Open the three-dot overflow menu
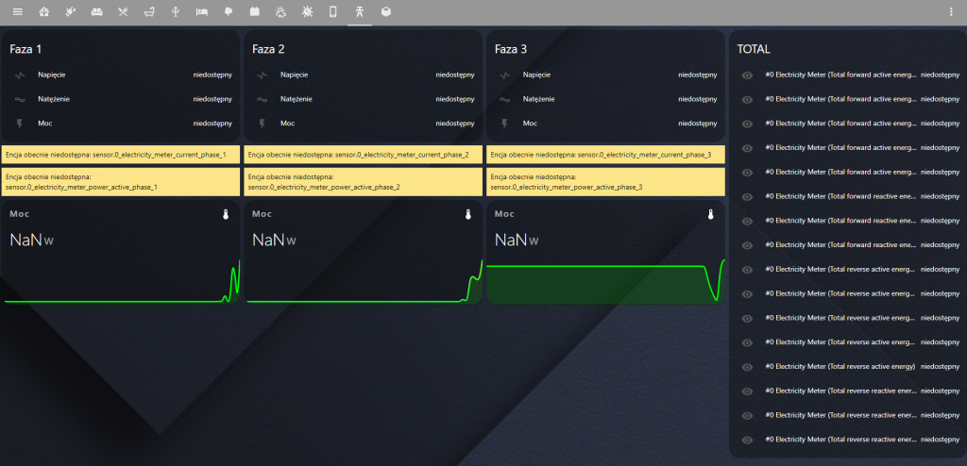Viewport: 967px width, 466px height. coord(951,12)
